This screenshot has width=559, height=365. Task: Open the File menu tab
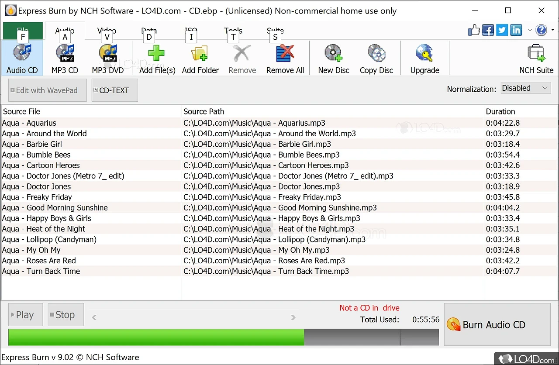(x=23, y=31)
